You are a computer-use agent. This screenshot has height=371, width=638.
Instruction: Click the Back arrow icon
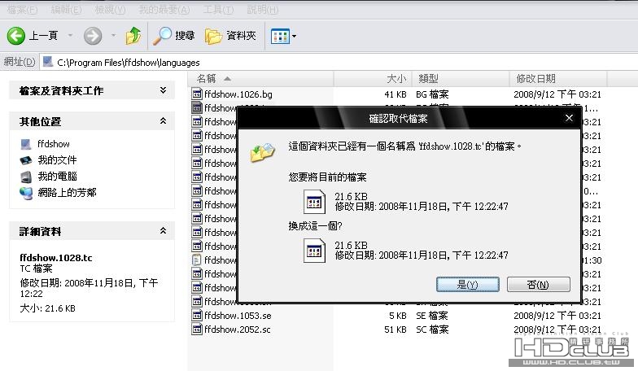coord(16,36)
